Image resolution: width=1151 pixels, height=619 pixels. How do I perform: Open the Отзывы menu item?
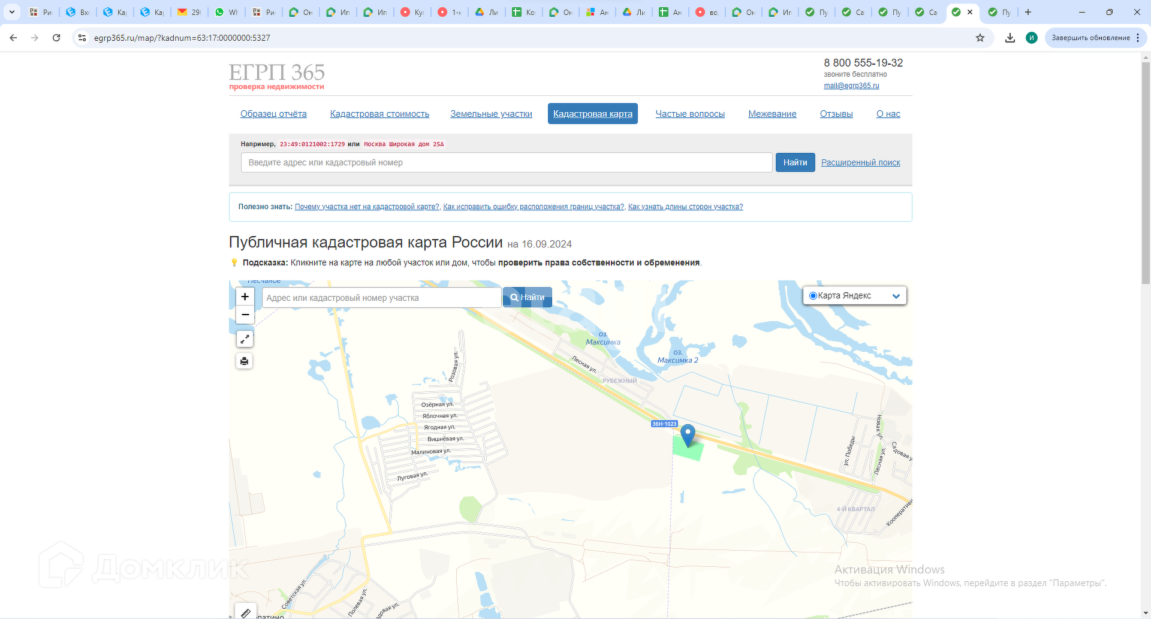tap(836, 114)
